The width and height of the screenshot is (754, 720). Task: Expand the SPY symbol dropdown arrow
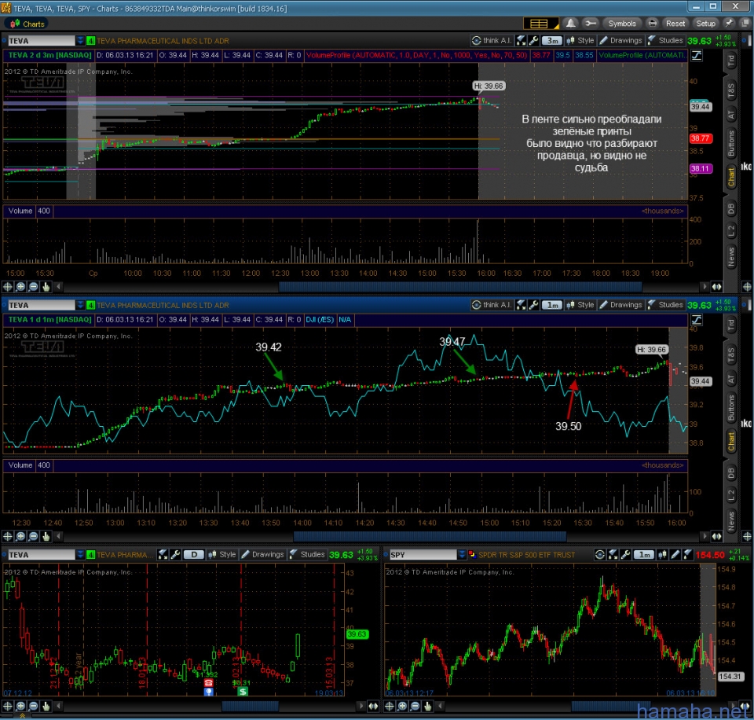[x=462, y=555]
